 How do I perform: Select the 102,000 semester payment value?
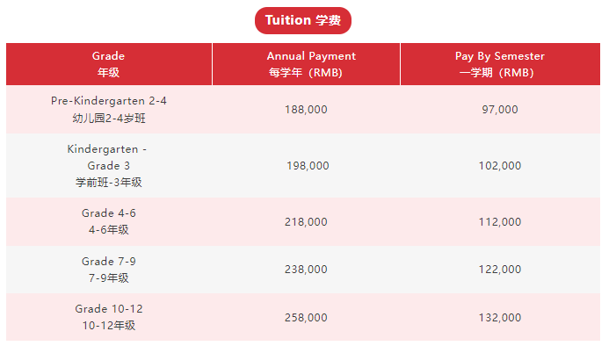(x=500, y=166)
